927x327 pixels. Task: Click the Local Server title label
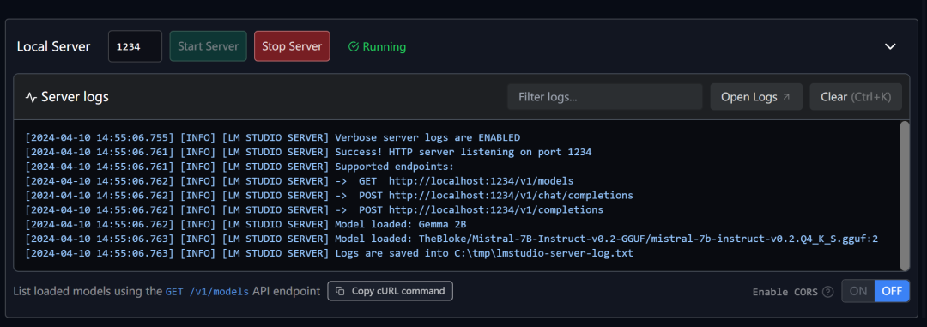[54, 46]
